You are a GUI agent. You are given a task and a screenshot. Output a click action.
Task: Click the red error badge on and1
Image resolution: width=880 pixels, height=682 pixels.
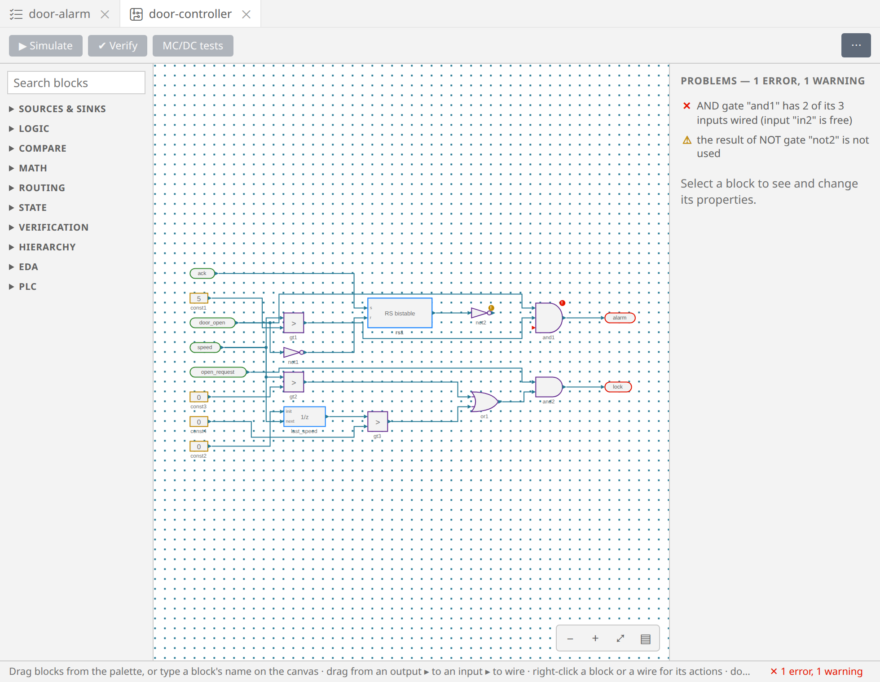pos(562,303)
